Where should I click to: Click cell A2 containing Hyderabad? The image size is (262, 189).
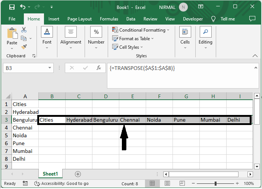click(x=25, y=112)
